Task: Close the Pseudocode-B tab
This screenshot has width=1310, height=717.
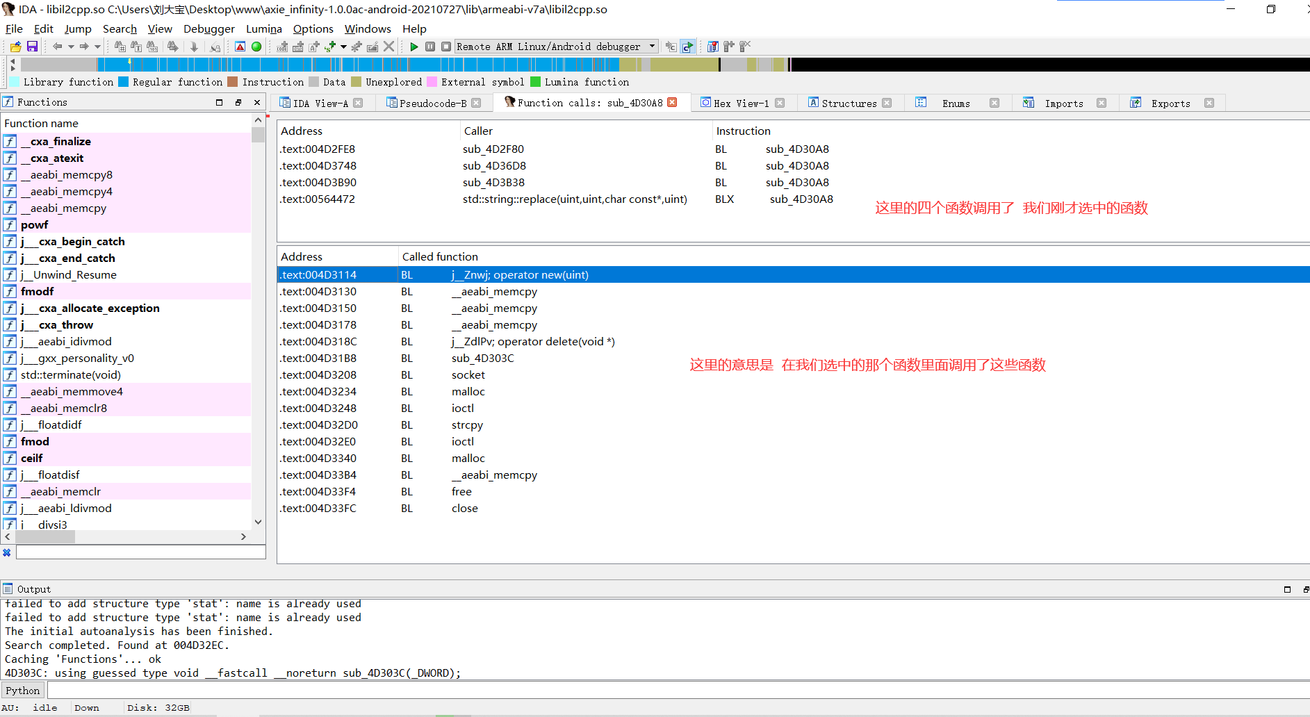Action: tap(477, 102)
